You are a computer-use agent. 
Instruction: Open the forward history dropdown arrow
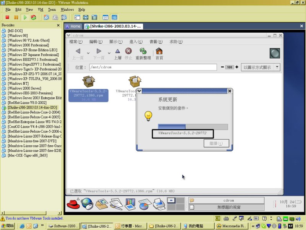coord(109,53)
